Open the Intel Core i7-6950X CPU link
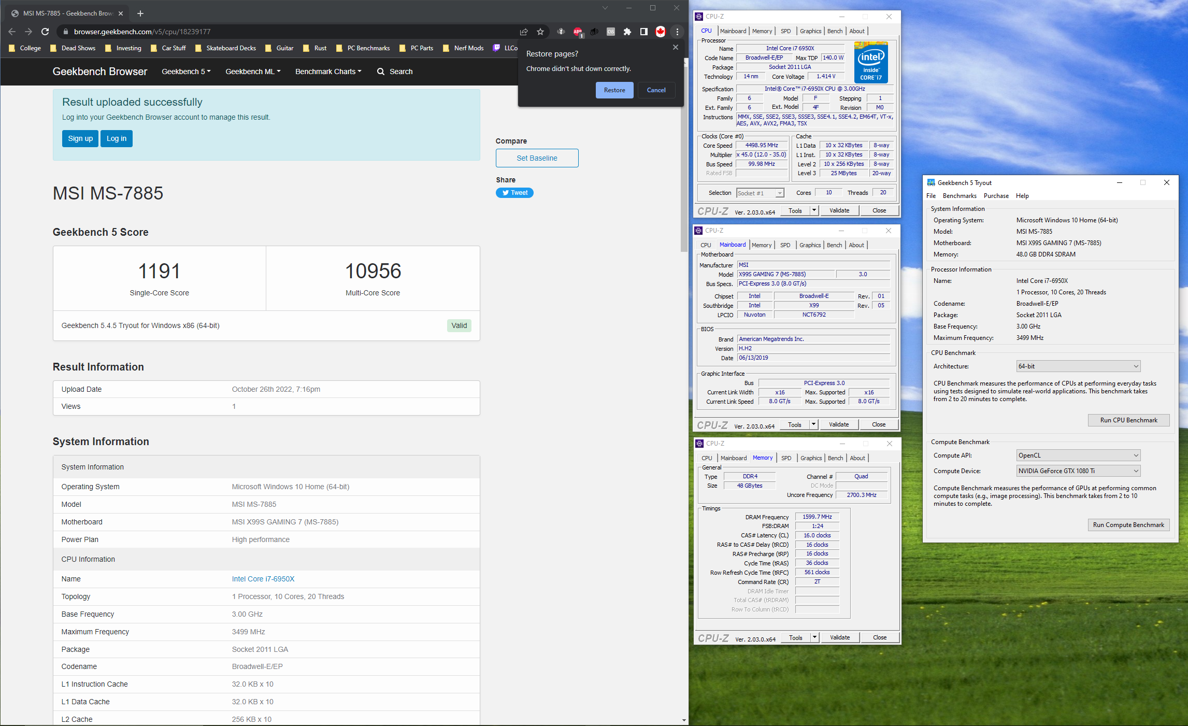1188x726 pixels. click(x=263, y=579)
